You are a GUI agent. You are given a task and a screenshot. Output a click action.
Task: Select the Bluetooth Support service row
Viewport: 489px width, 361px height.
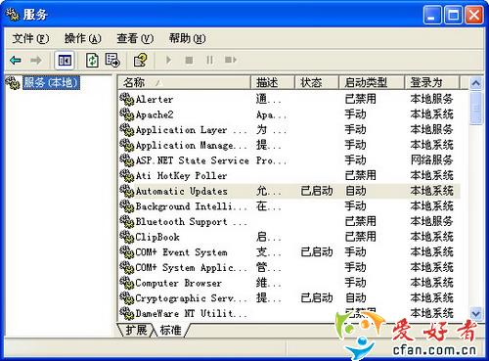pyautogui.click(x=289, y=222)
